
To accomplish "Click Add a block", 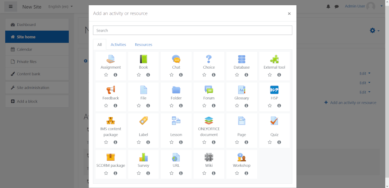I will click(37, 101).
